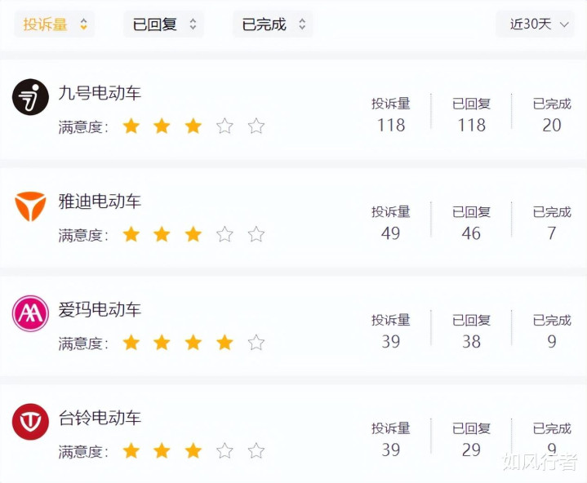Click the sort arrows next to 投诉量

click(x=84, y=24)
